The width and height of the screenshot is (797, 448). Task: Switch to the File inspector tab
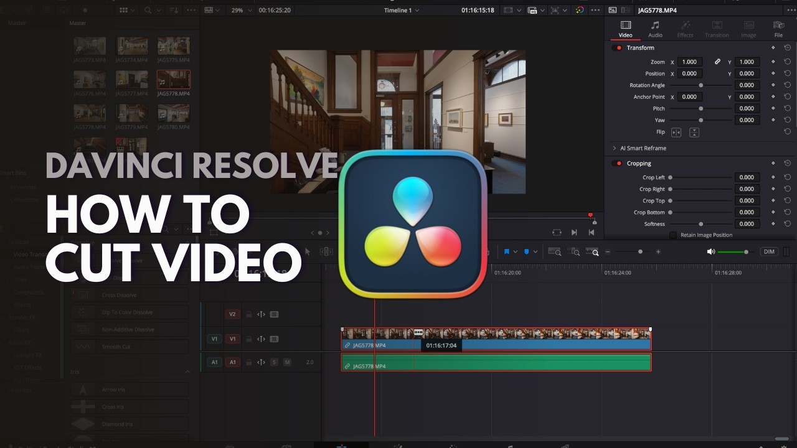point(778,29)
